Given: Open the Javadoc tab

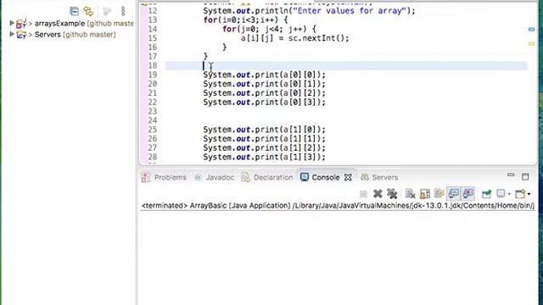Looking at the screenshot, I should pyautogui.click(x=220, y=177).
